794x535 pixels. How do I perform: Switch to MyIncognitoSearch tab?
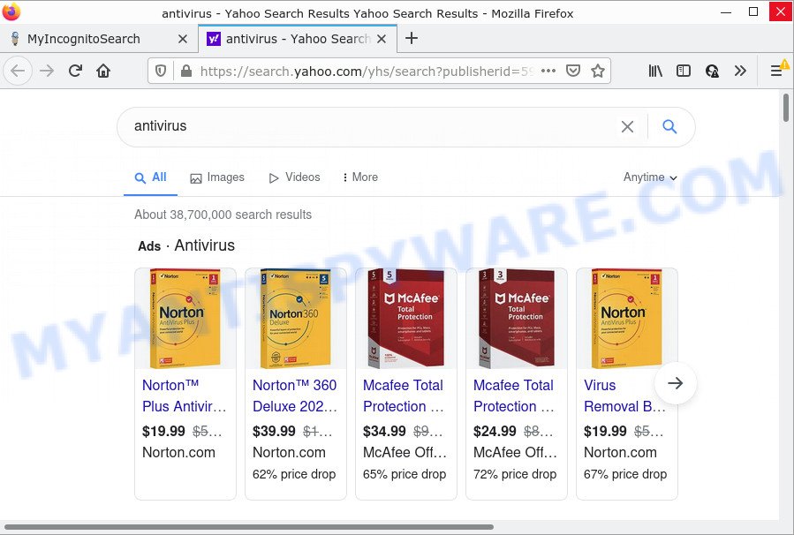99,39
